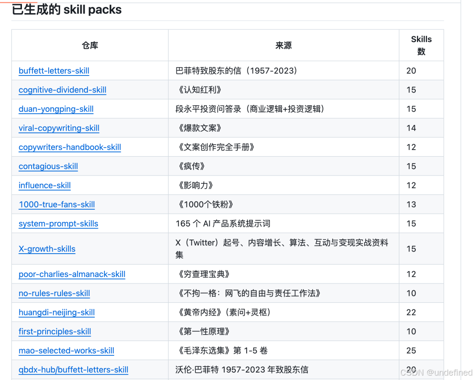474x380 pixels.
Task: Open system-prompt-skills repository link
Action: click(x=58, y=223)
